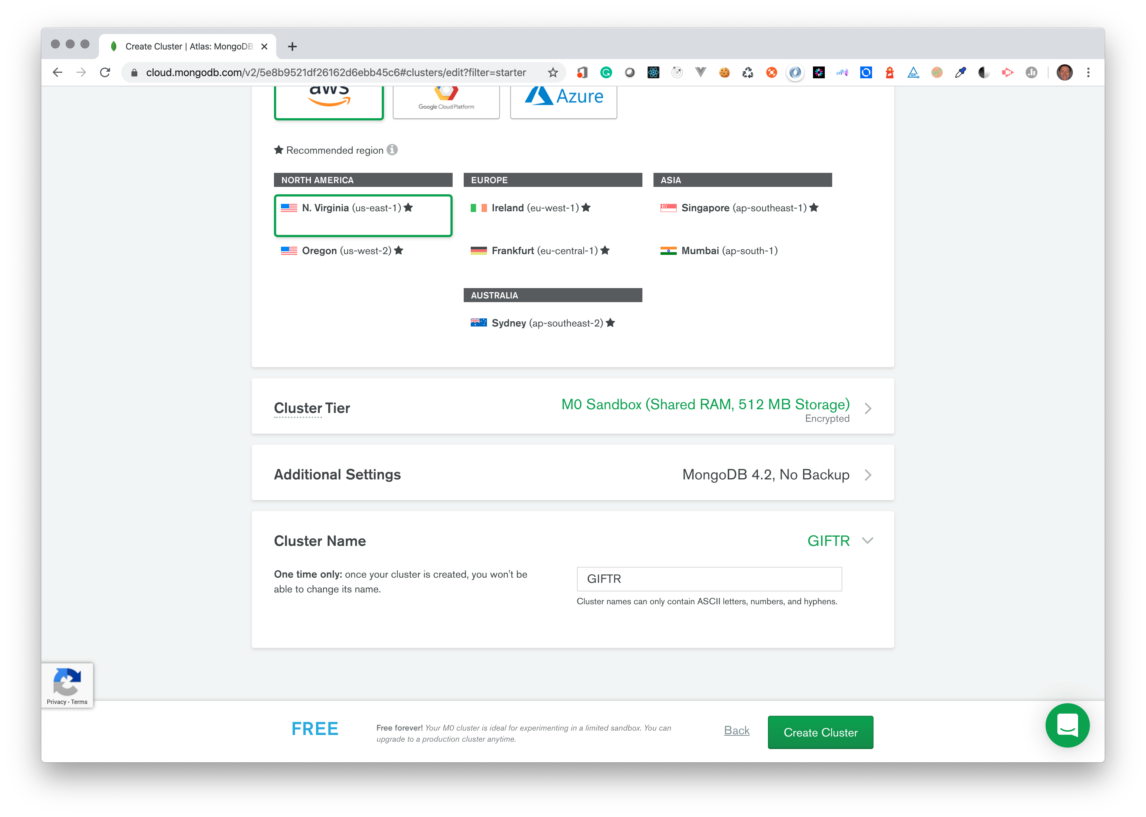
Task: Click the GIFTR cluster name input field
Action: (710, 579)
